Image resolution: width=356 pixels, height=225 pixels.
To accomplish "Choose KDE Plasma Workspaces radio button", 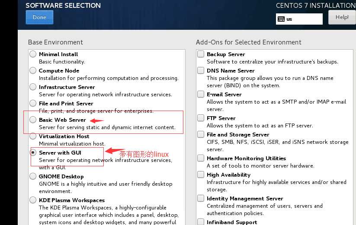I will 33,200.
